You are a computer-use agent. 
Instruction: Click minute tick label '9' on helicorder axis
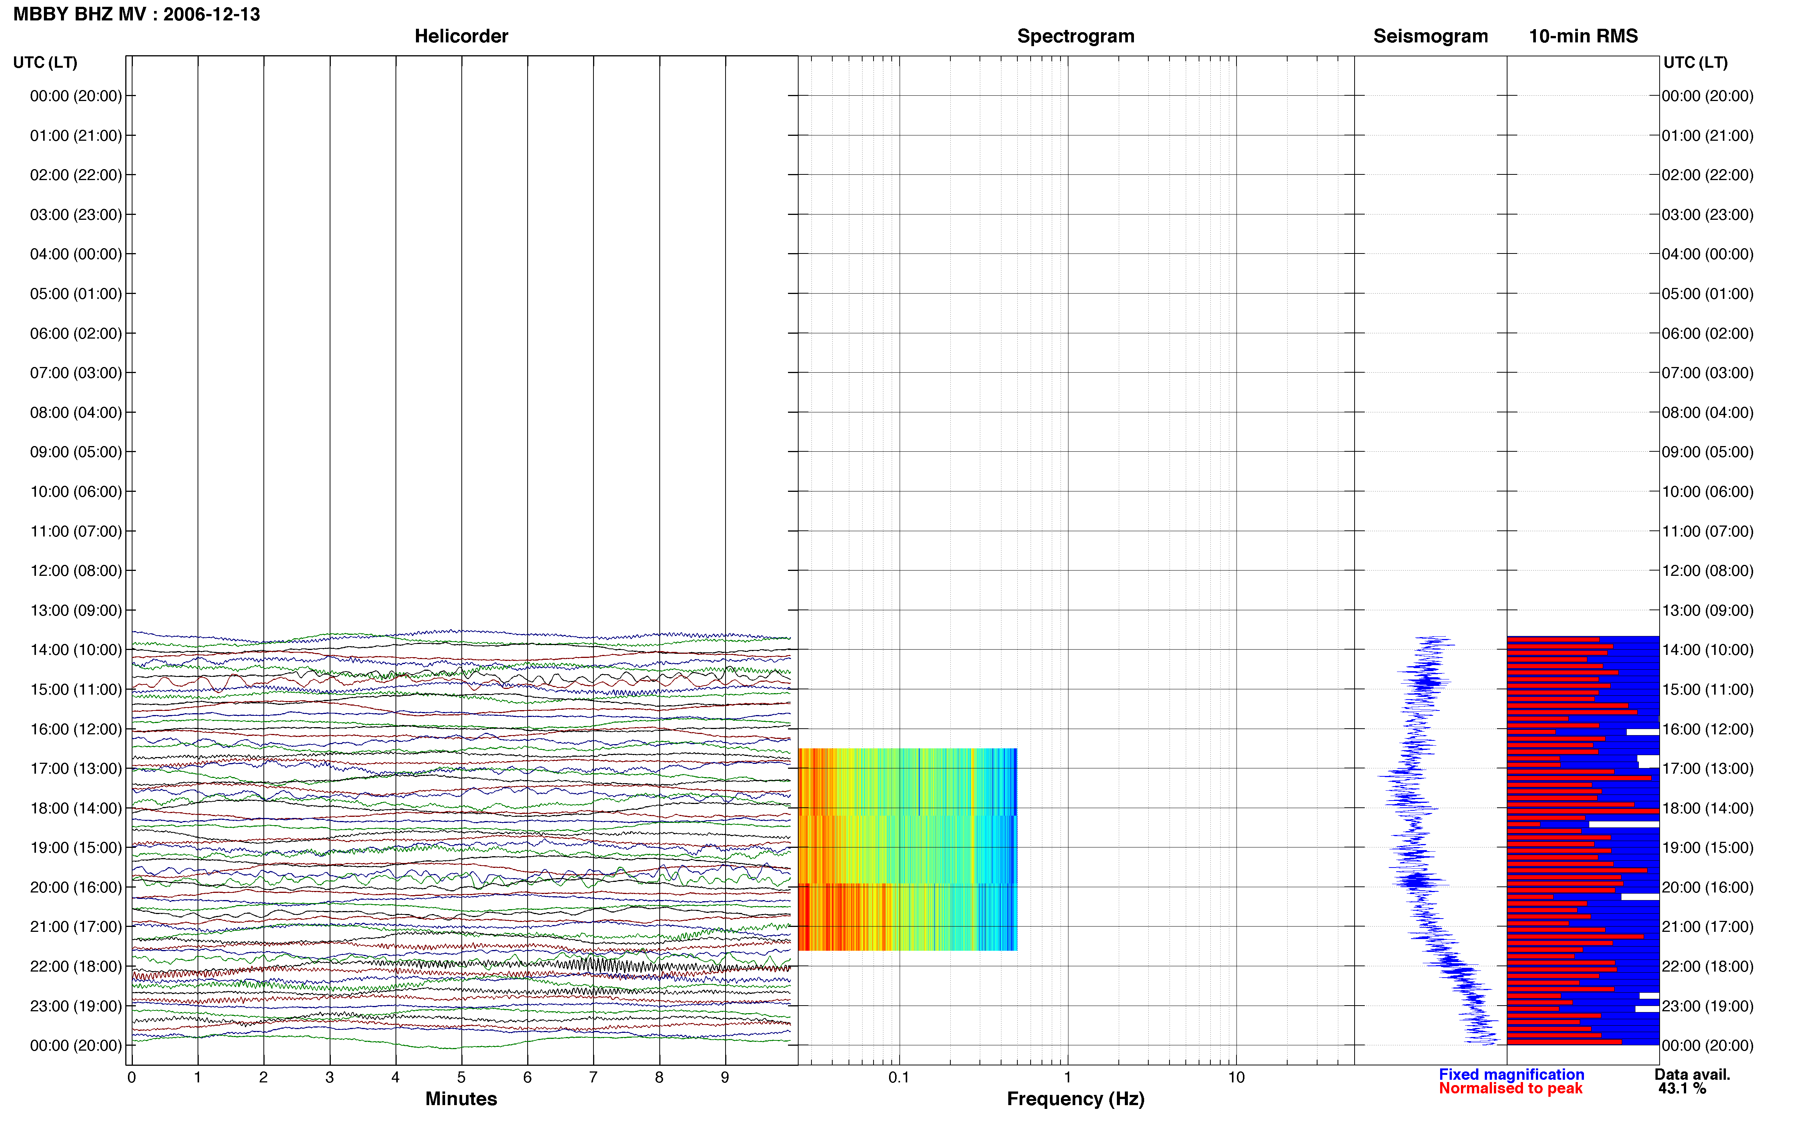(724, 1077)
